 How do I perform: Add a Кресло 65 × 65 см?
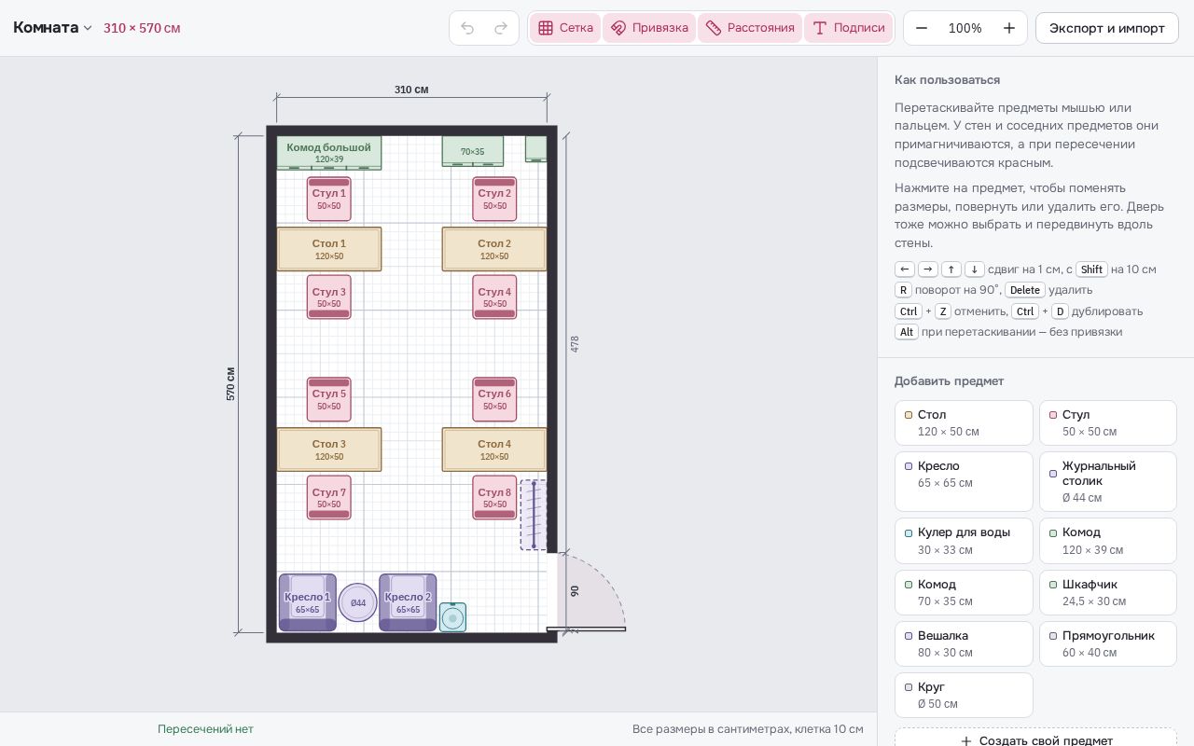[964, 482]
